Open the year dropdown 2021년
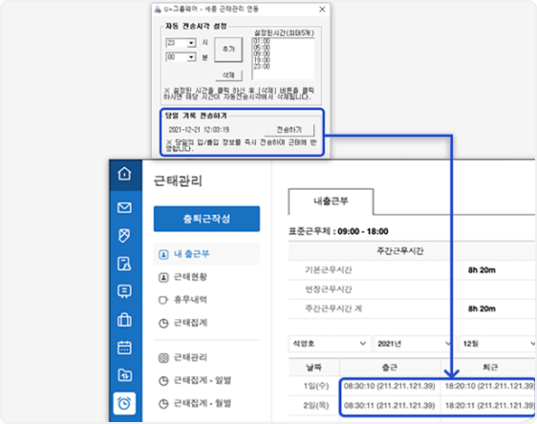537x424 pixels. point(414,344)
